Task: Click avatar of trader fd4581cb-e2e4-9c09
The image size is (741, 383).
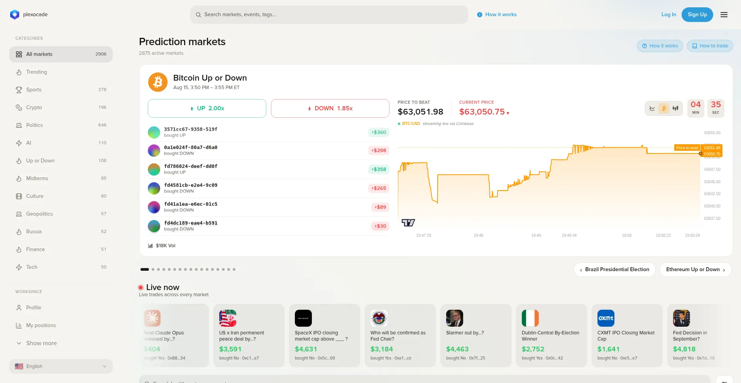Action: [154, 188]
